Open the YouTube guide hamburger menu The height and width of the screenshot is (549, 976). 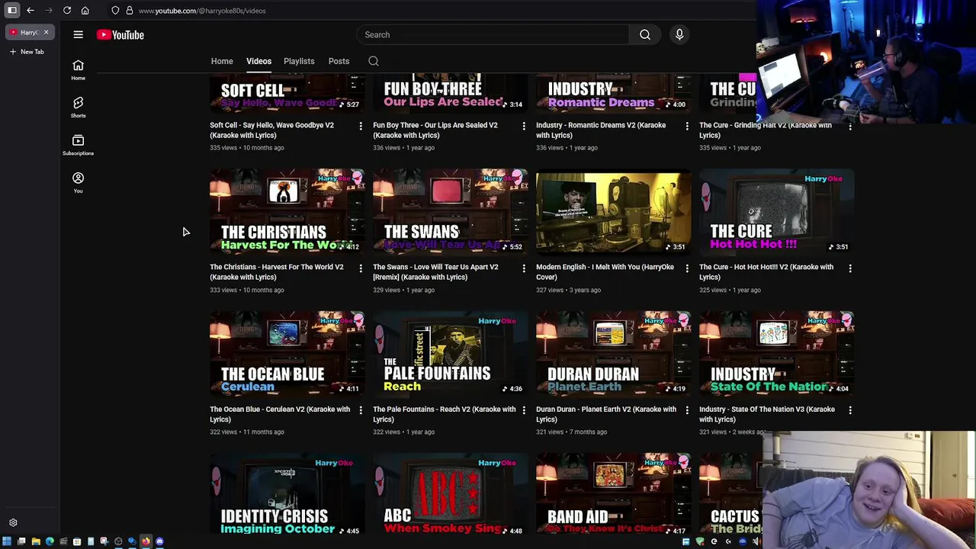(78, 34)
